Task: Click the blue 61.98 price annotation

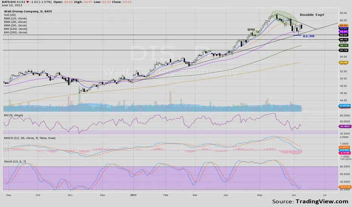Action: pos(309,36)
